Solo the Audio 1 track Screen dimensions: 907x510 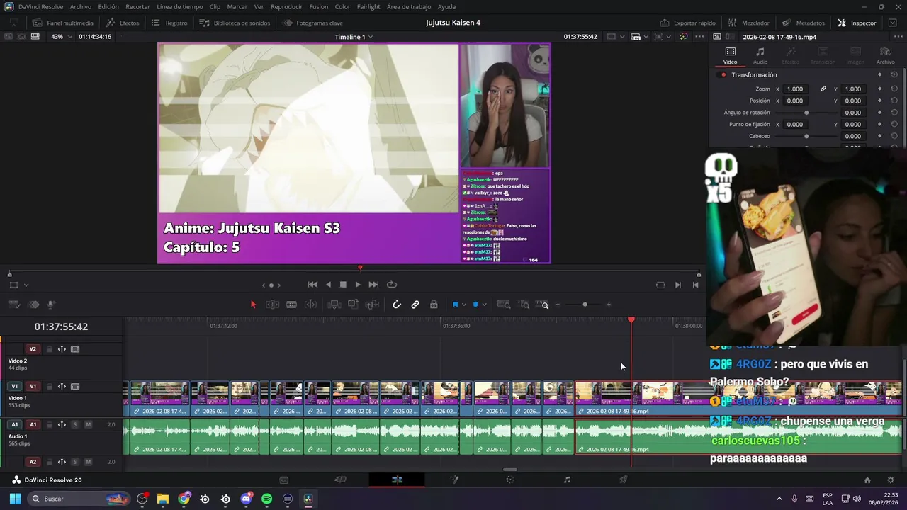click(x=74, y=424)
